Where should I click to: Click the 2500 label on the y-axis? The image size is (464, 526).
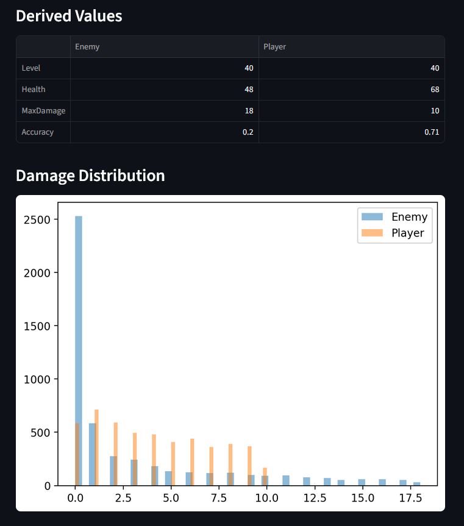[39, 219]
